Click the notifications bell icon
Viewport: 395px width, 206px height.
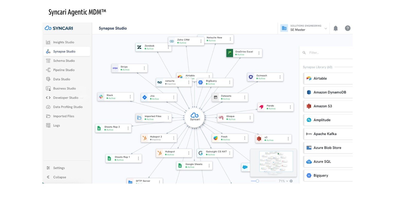336,28
